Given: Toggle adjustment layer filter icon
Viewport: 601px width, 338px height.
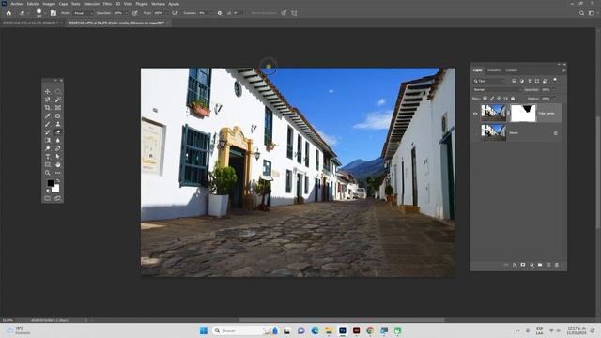Looking at the screenshot, I should tap(522, 81).
